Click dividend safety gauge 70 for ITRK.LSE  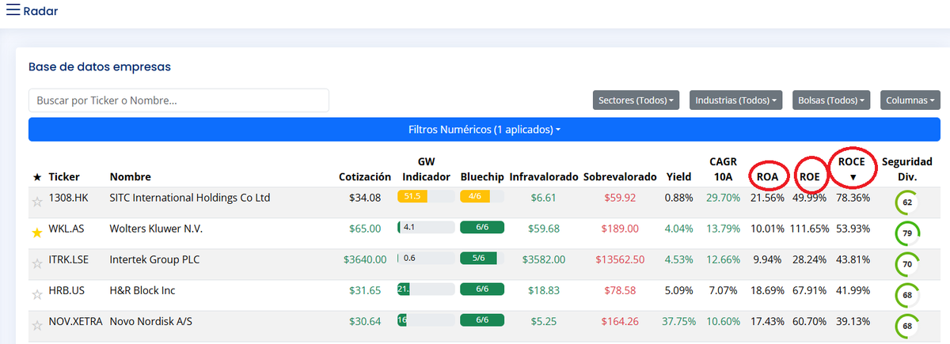pos(906,264)
